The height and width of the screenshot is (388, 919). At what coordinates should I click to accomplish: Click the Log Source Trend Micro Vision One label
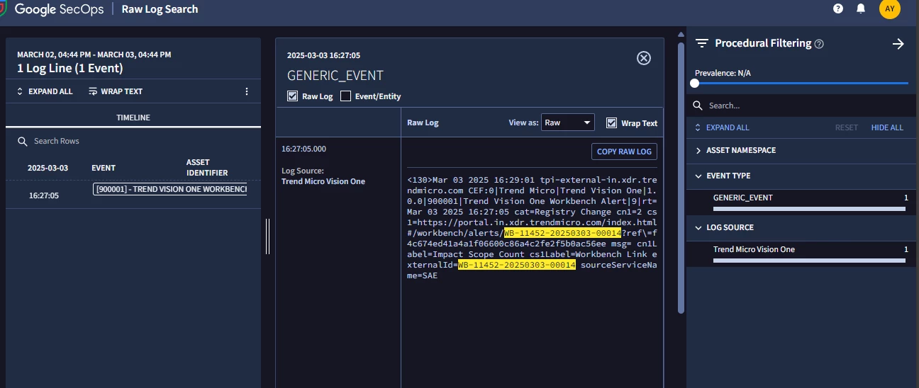323,176
